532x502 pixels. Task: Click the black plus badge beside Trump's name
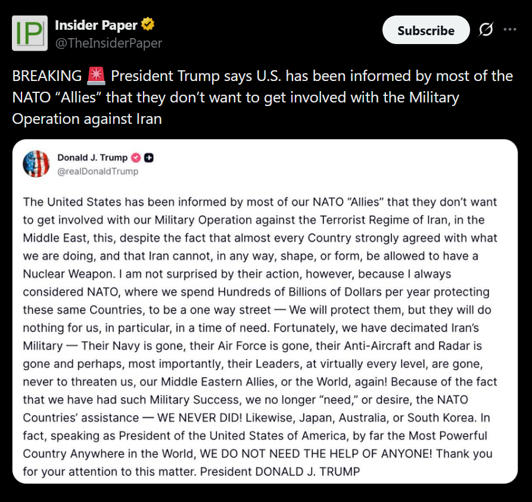click(x=149, y=158)
